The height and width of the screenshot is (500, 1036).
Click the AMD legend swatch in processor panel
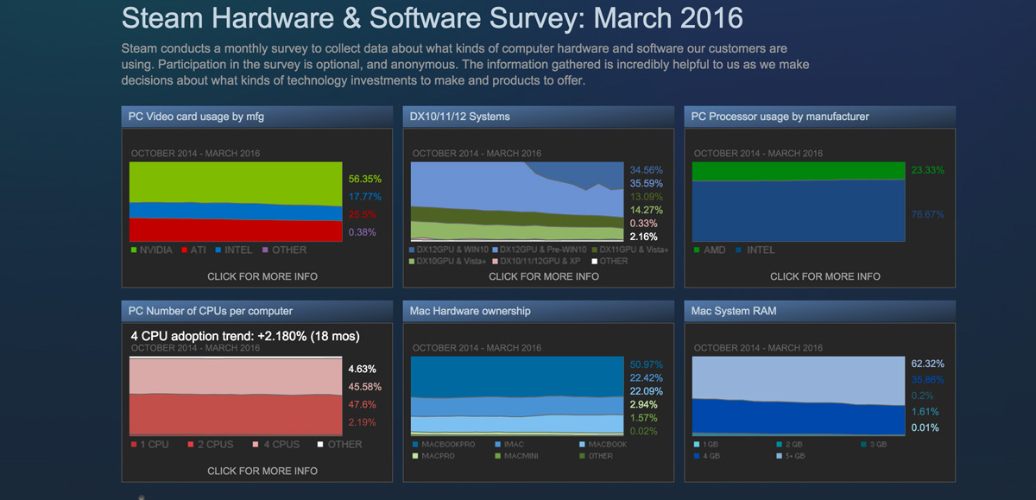(697, 250)
